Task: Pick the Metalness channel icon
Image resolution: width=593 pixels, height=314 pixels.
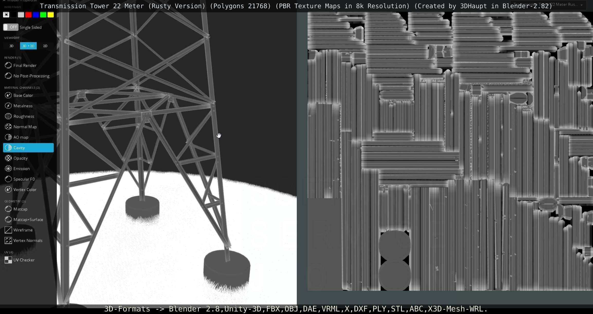Action: [8, 106]
